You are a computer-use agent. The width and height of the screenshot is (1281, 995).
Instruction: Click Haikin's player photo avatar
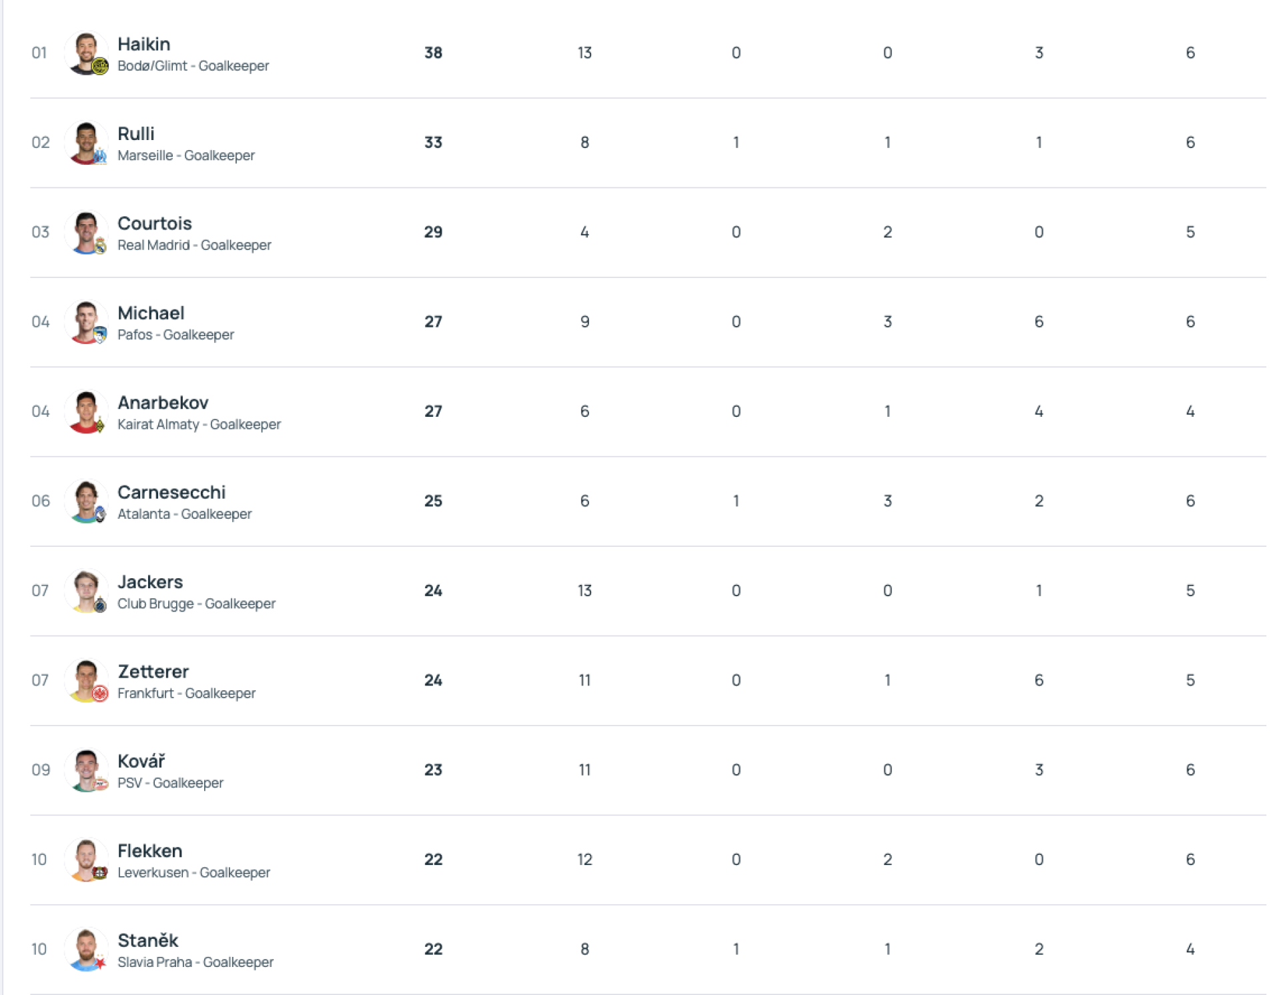(x=86, y=53)
